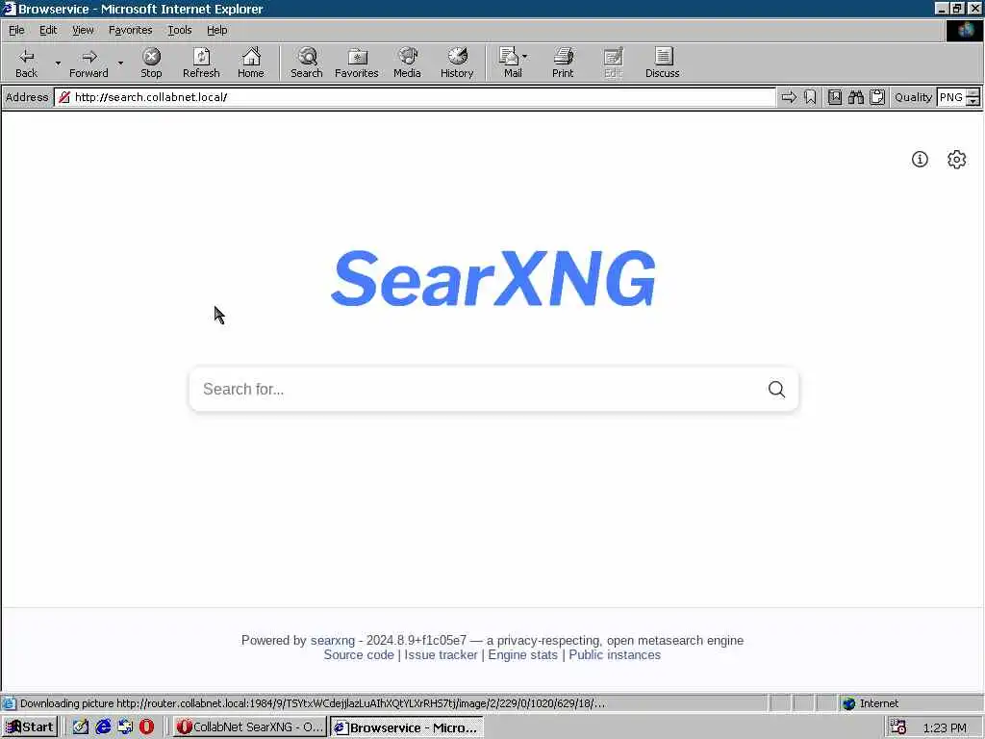Open the Source code link
985x739 pixels.
click(x=359, y=654)
